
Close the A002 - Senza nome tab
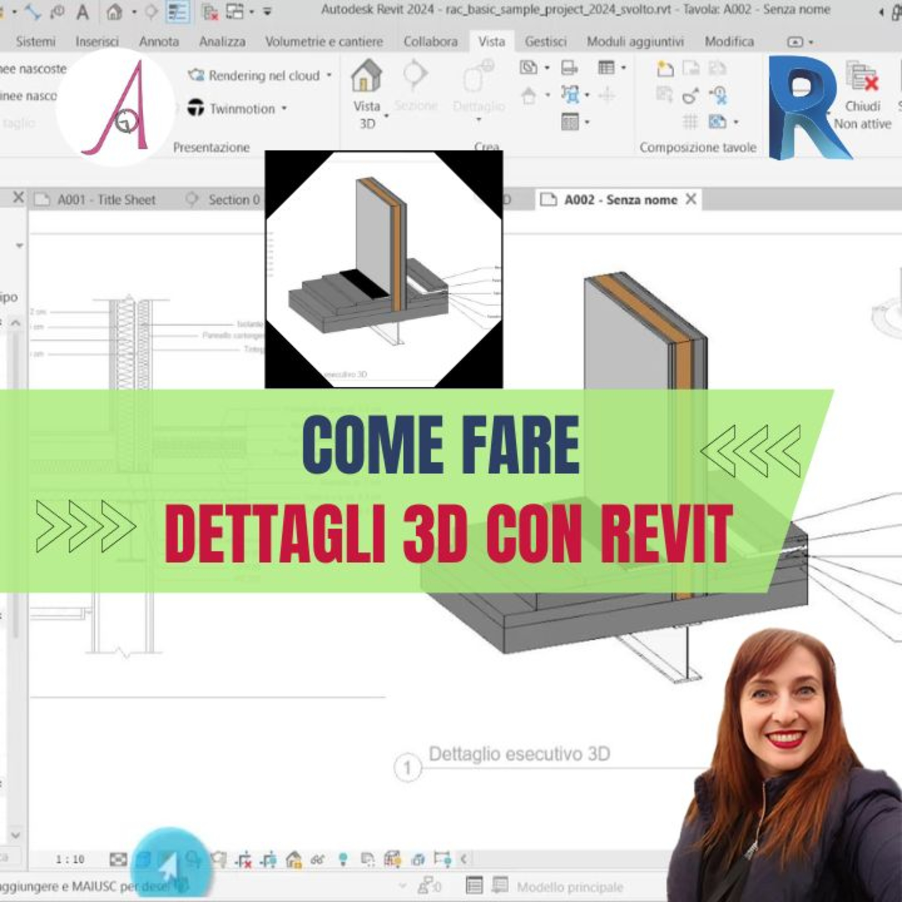coord(691,199)
